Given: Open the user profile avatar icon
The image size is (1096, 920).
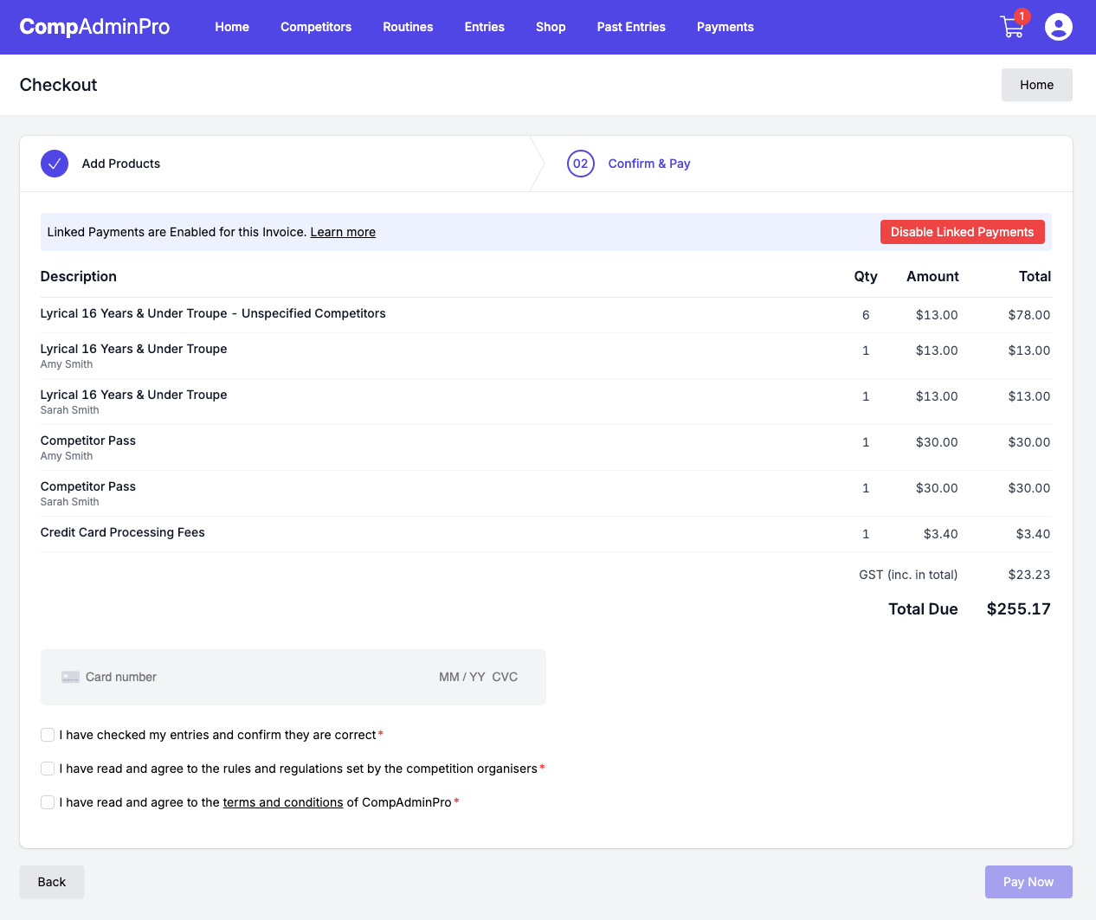Looking at the screenshot, I should pos(1059,27).
